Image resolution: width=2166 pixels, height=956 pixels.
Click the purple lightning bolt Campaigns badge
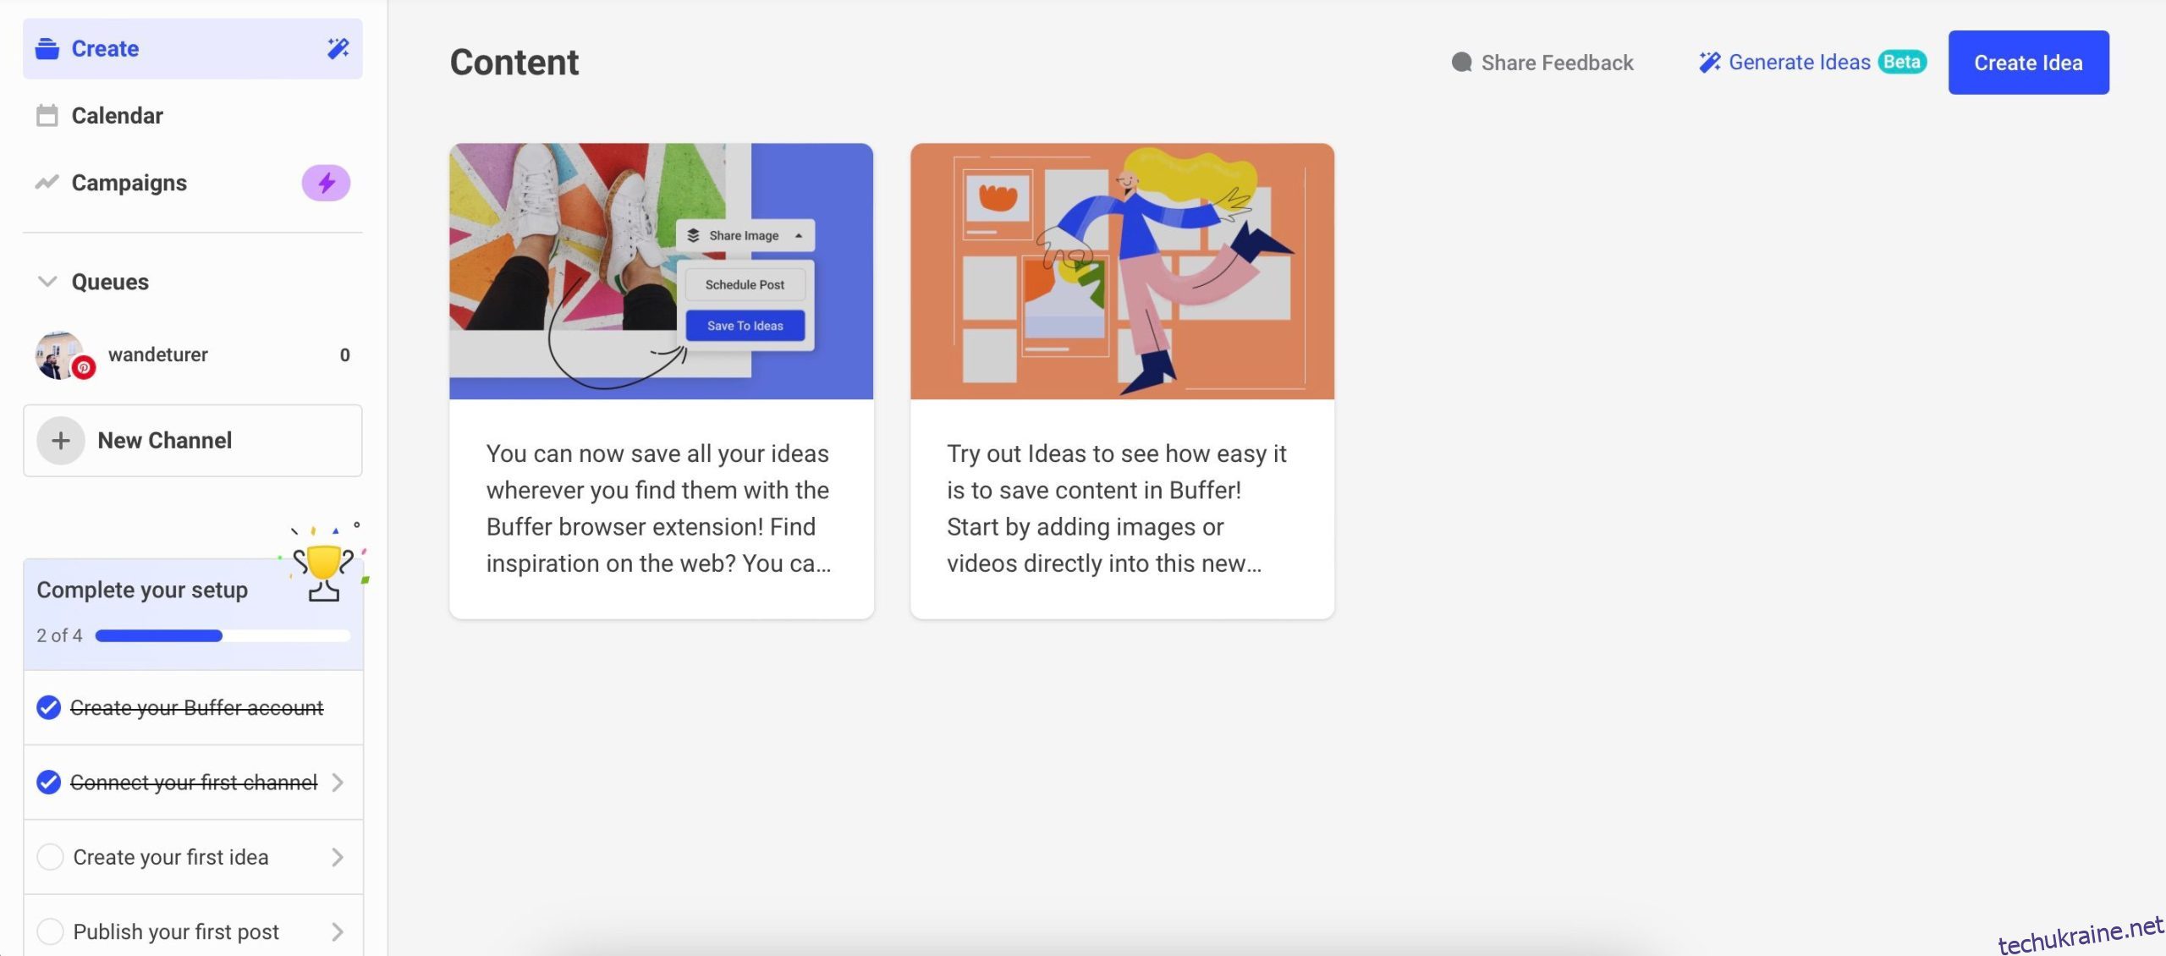[326, 182]
